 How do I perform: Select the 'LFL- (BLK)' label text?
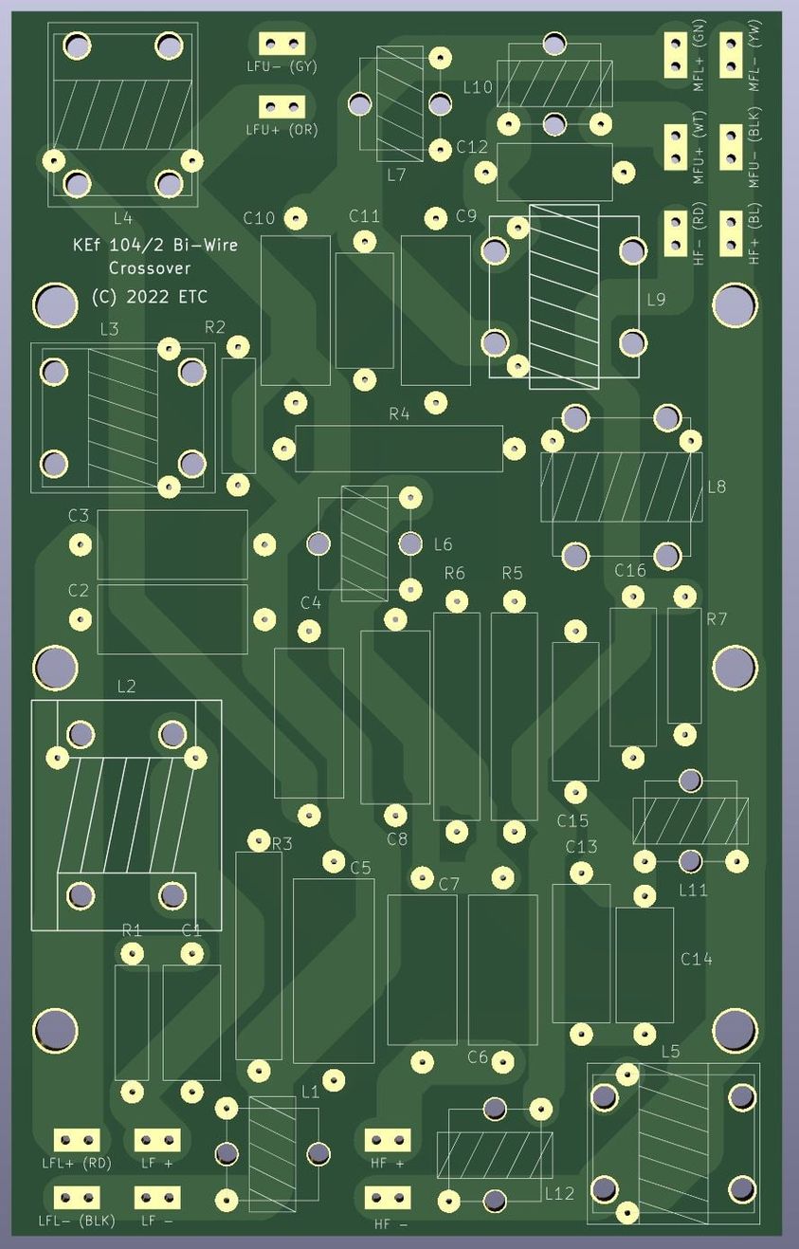(77, 1221)
